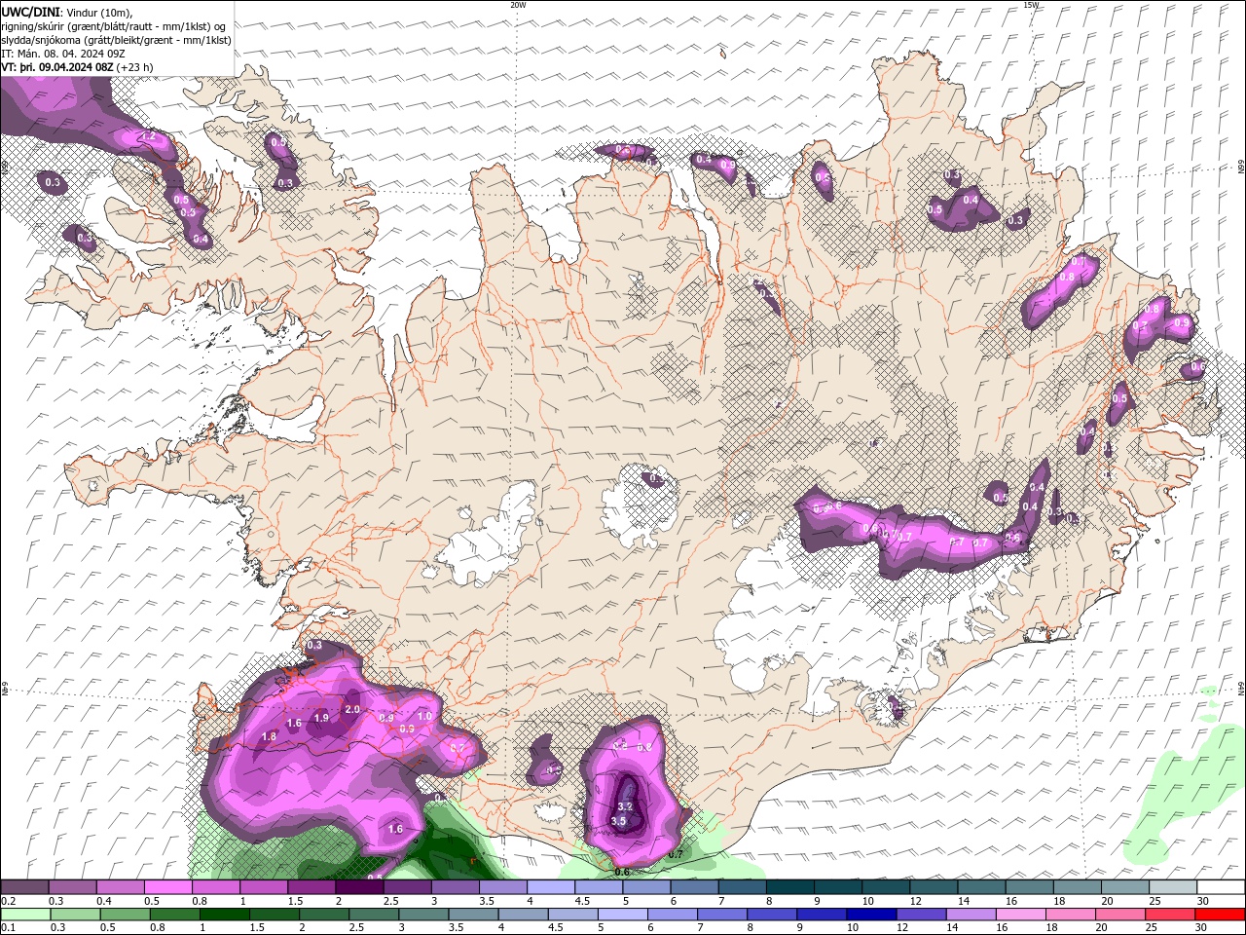
Task: Pick the dark green swatch between 1 and 1.5
Action: pyautogui.click(x=225, y=914)
